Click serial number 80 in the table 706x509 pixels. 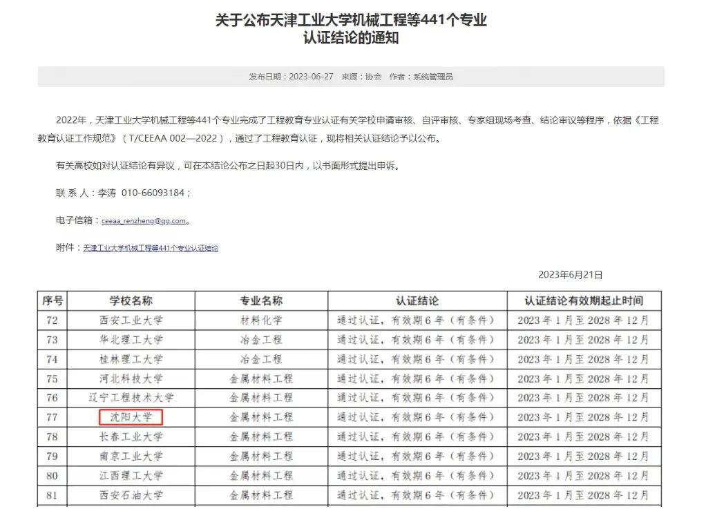pos(53,476)
